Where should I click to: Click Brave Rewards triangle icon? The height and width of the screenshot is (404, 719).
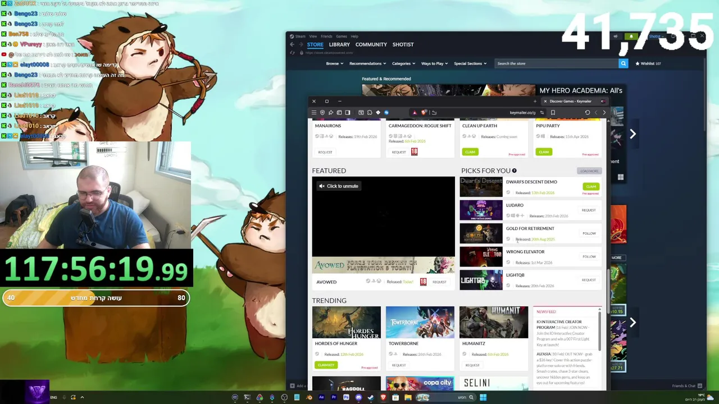click(415, 112)
